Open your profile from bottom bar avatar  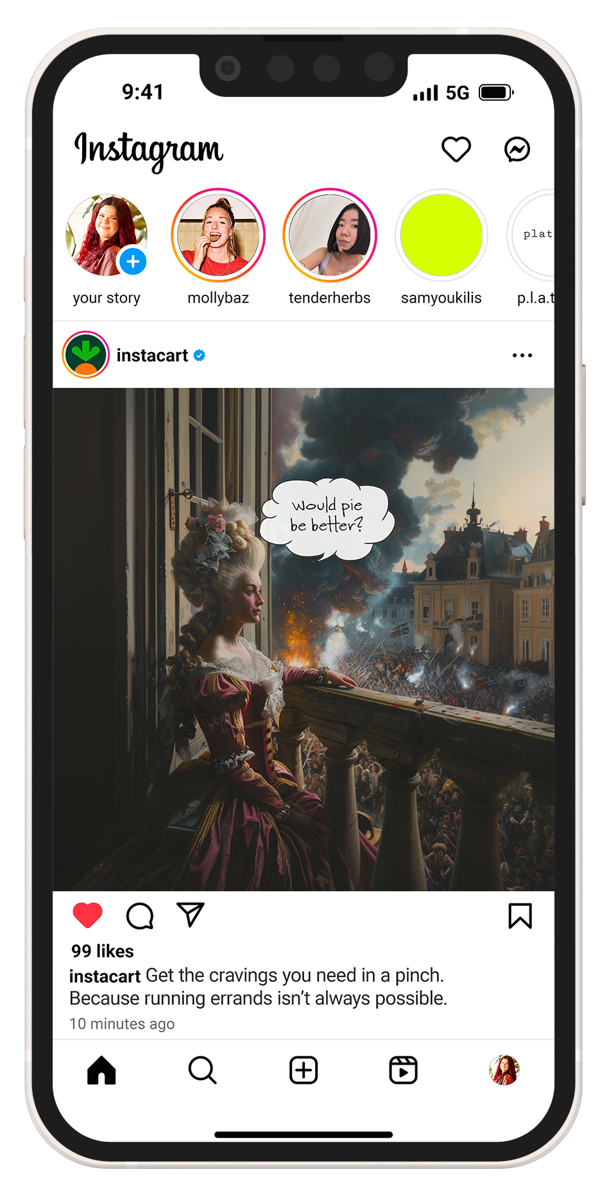[504, 1070]
